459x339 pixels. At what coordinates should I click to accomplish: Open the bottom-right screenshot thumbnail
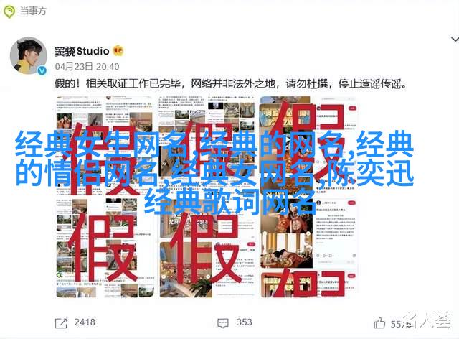(308, 248)
